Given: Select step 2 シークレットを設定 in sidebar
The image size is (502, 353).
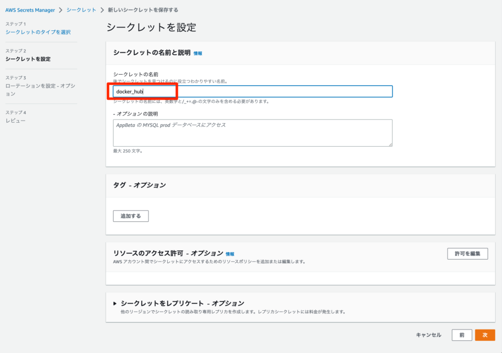Looking at the screenshot, I should click(28, 59).
